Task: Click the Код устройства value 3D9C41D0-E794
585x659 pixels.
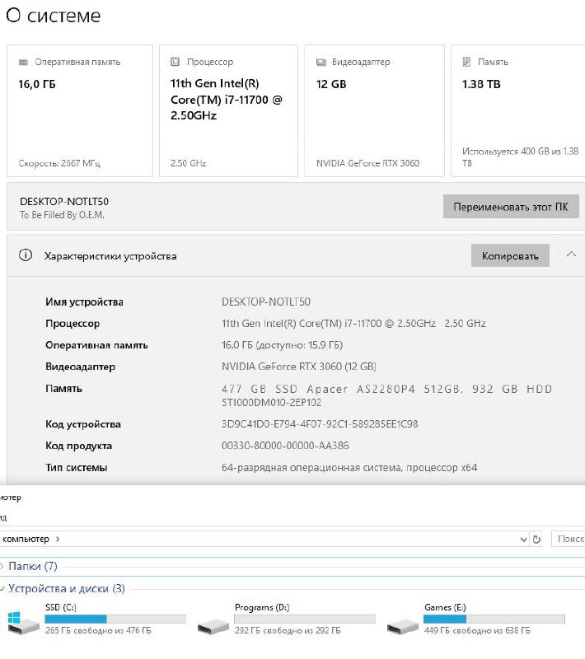Action: (320, 423)
